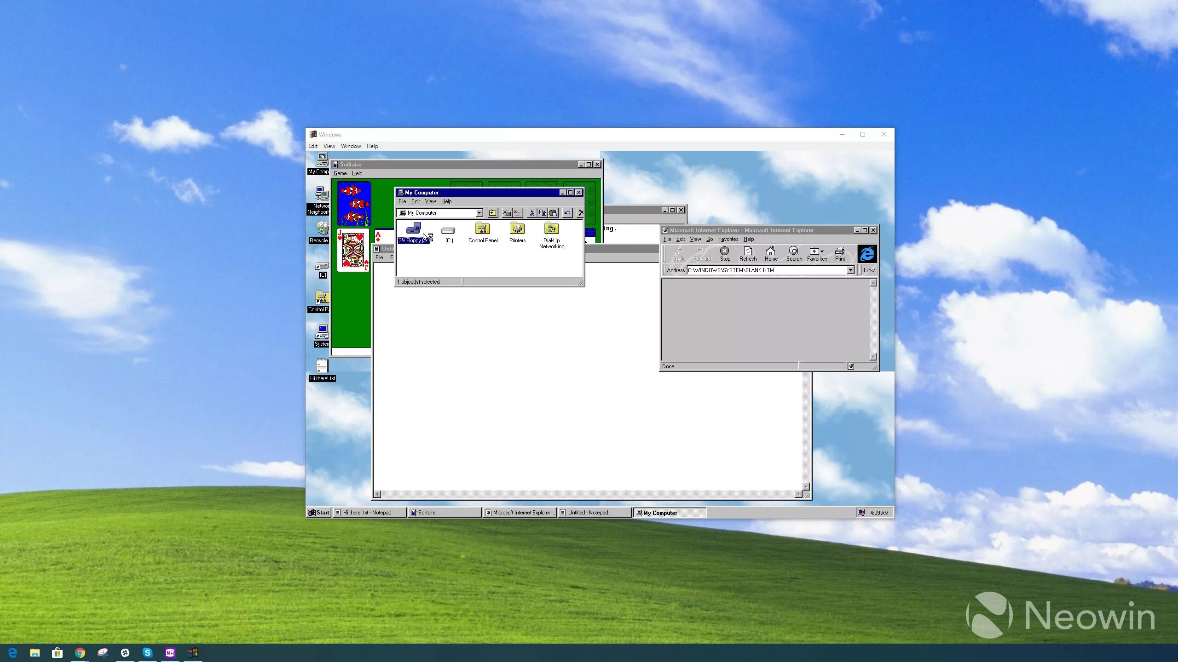Click Refresh in Internet Explorer toolbar
Viewport: 1178px width, 662px height.
[748, 253]
